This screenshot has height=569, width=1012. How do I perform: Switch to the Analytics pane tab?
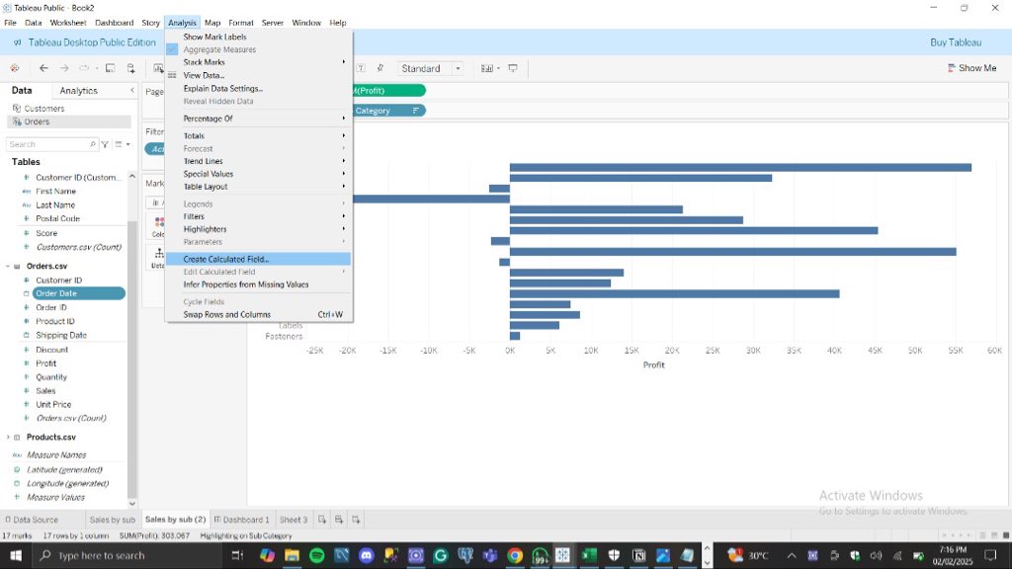coord(79,91)
